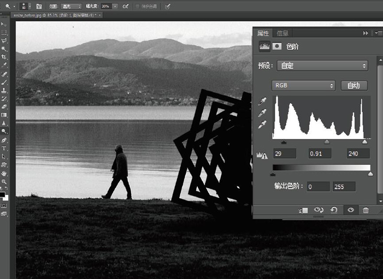Open the 范围 range dropdown
The height and width of the screenshot is (279, 383).
pyautogui.click(x=70, y=6)
